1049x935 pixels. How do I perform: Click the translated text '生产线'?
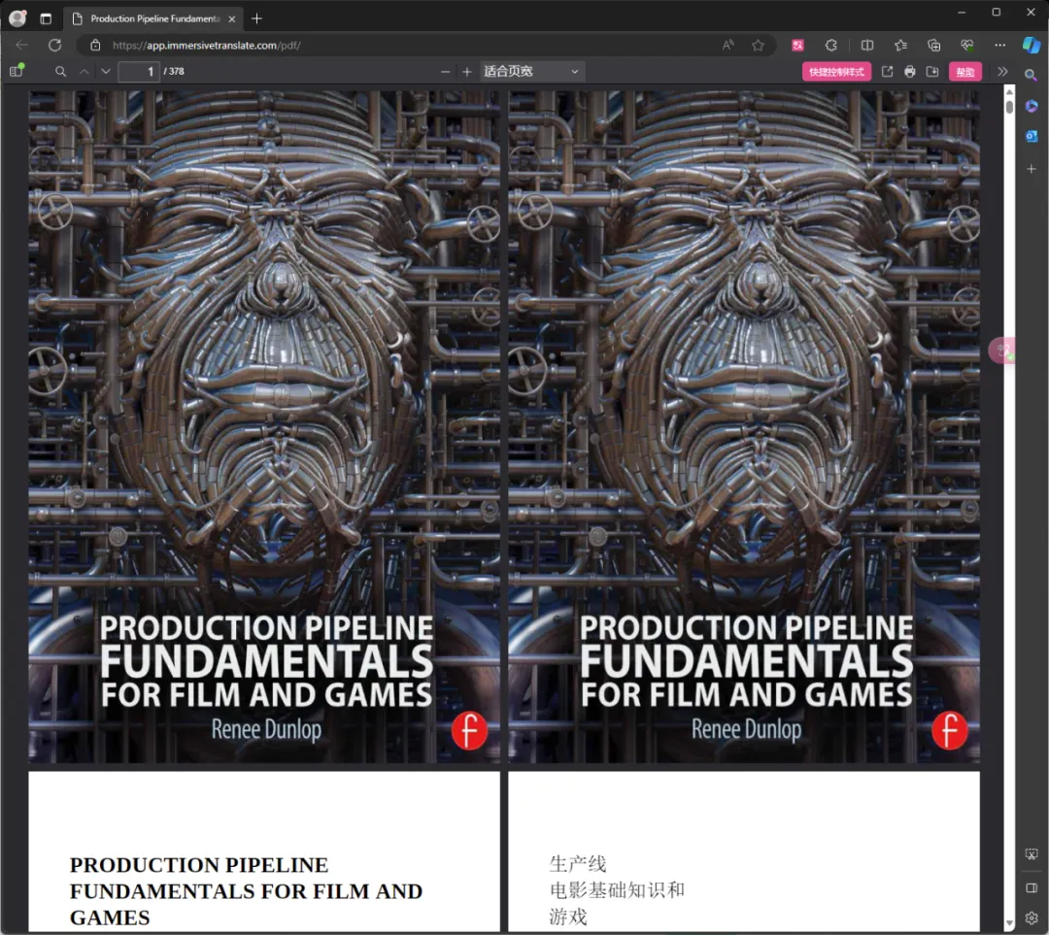(578, 864)
